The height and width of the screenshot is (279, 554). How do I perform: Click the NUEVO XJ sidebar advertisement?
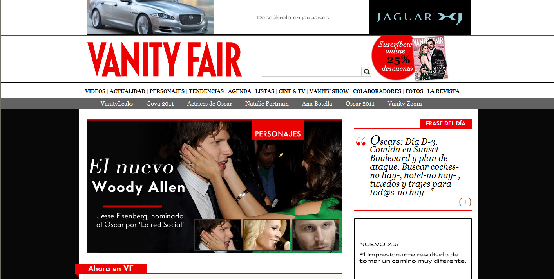click(413, 249)
